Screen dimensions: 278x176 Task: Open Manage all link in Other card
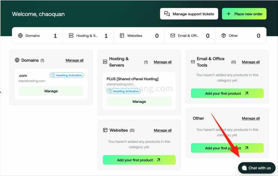(251, 118)
